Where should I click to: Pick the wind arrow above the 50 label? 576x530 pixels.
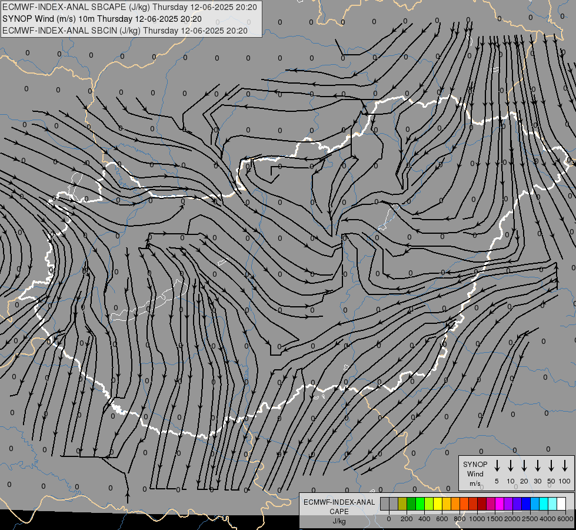(551, 466)
